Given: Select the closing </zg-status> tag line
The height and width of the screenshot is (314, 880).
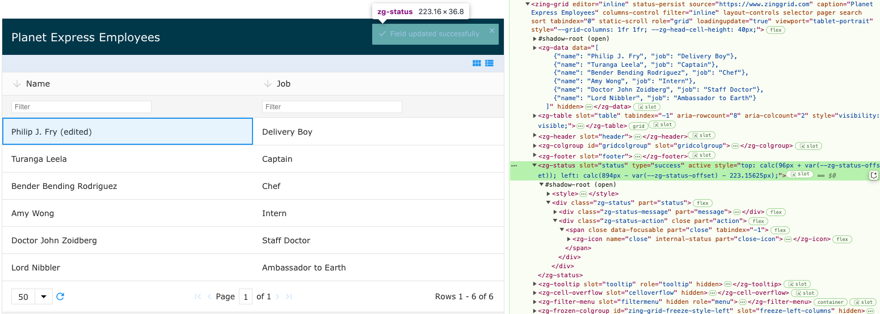Looking at the screenshot, I should [561, 275].
